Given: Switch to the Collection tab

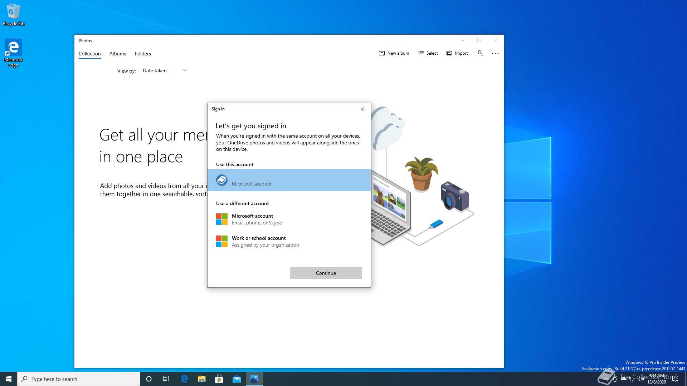Looking at the screenshot, I should [x=89, y=54].
